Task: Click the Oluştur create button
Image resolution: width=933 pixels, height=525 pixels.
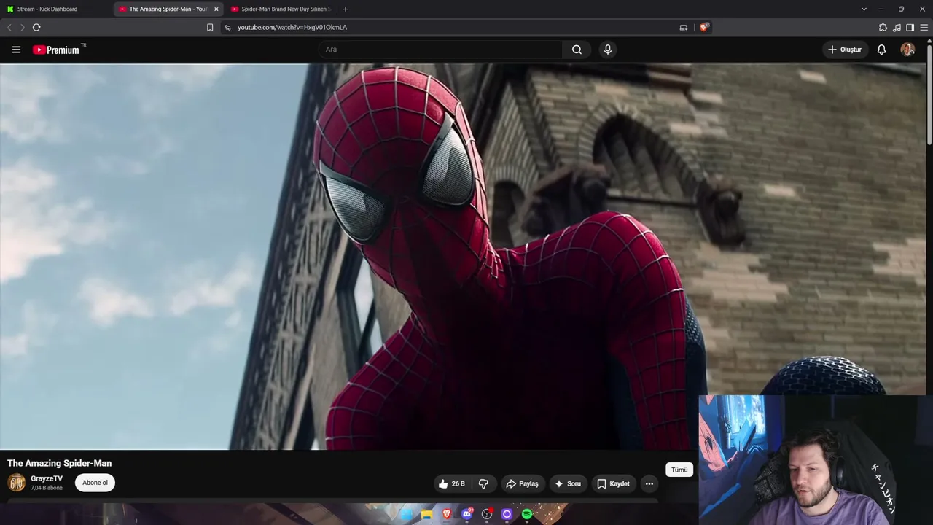Action: coord(844,50)
